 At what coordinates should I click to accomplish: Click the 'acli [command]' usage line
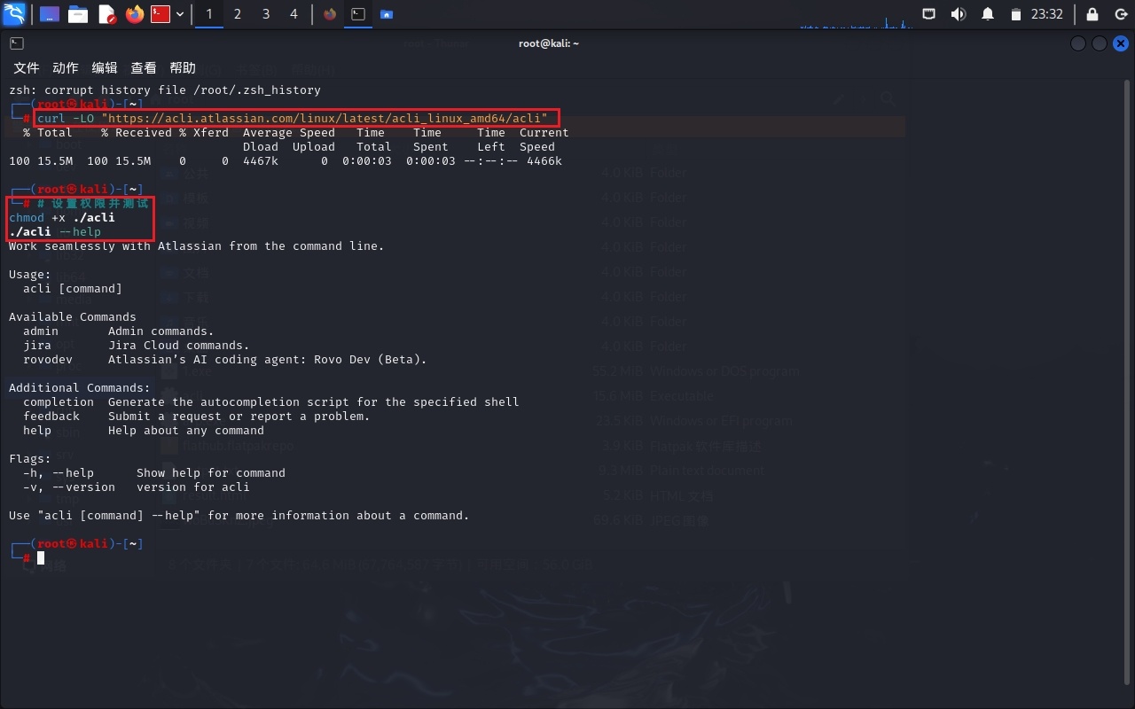73,289
